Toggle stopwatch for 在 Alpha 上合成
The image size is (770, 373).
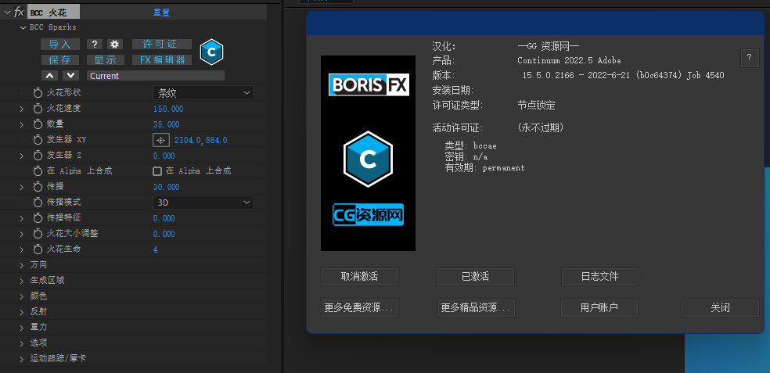(38, 171)
